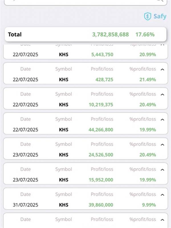Select the Total summary label
171x228 pixels.
pyautogui.click(x=15, y=34)
